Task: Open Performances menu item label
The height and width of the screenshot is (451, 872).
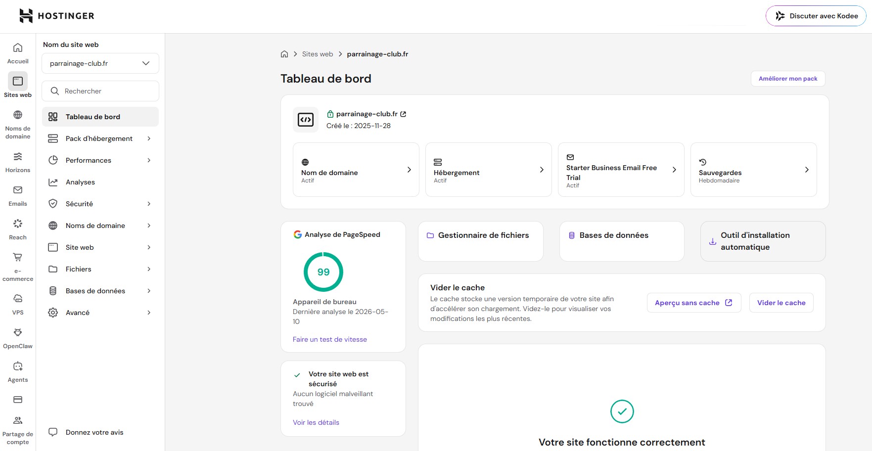Action: (89, 160)
